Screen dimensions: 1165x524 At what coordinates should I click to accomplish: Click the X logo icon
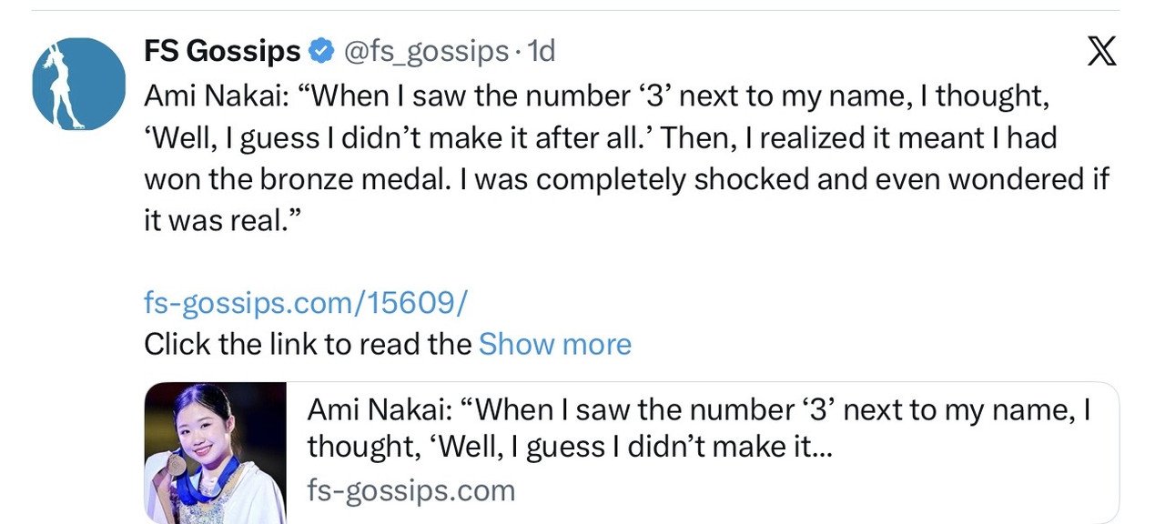tap(1101, 51)
